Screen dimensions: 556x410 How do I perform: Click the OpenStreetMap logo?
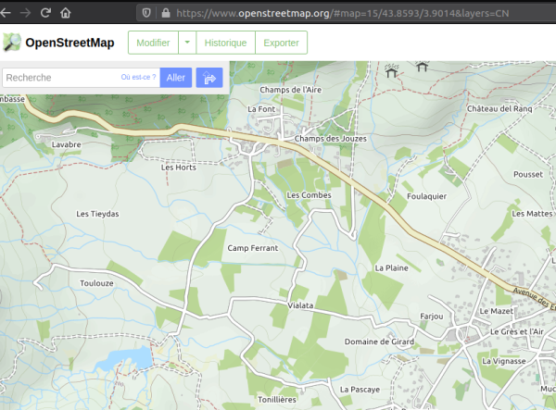(58, 43)
